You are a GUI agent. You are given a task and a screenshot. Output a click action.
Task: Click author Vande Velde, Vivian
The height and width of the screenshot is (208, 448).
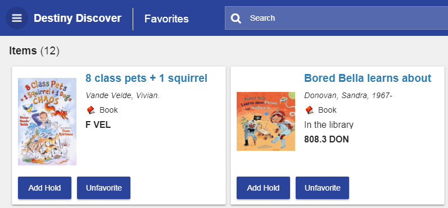tap(123, 95)
